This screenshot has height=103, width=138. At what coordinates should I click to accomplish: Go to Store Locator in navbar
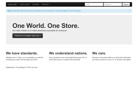(x=25, y=4)
